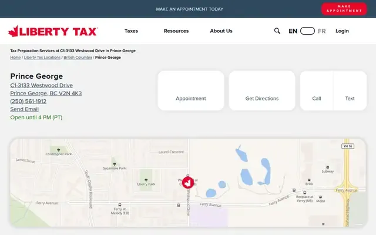
Task: Click the Laurel Crescent map label
Action: [171, 152]
